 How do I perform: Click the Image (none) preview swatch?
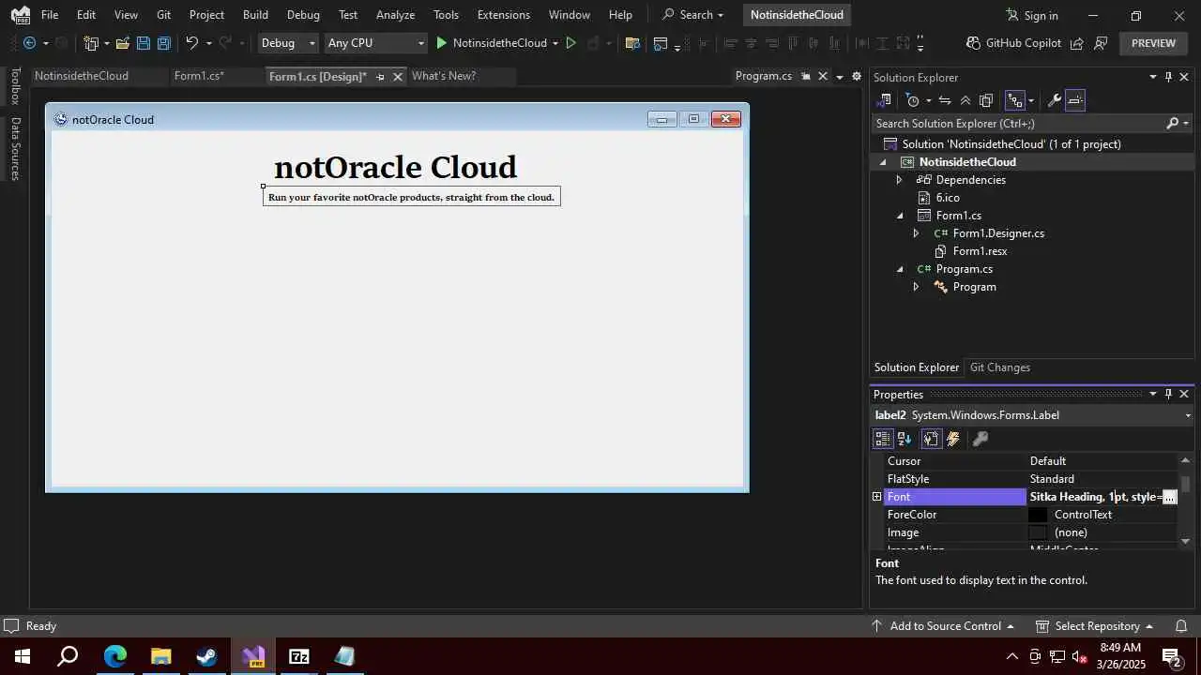(x=1038, y=532)
